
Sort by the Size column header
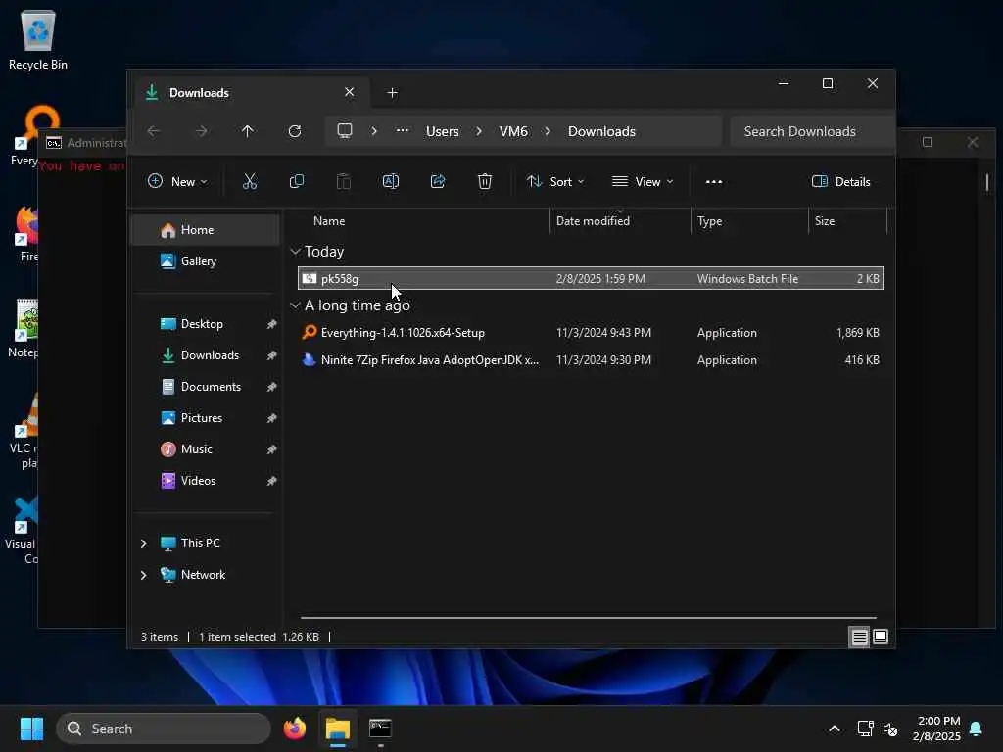tap(847, 221)
